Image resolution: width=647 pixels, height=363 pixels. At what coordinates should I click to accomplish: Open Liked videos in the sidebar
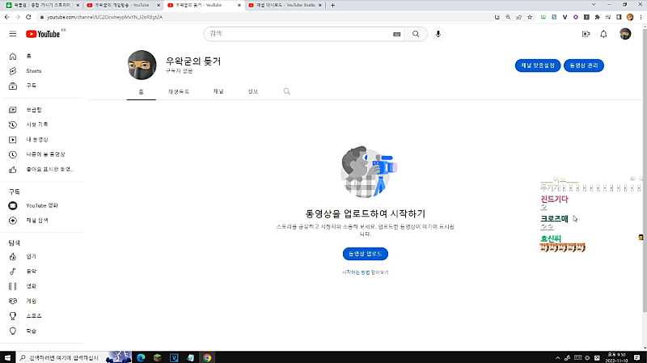(x=44, y=169)
